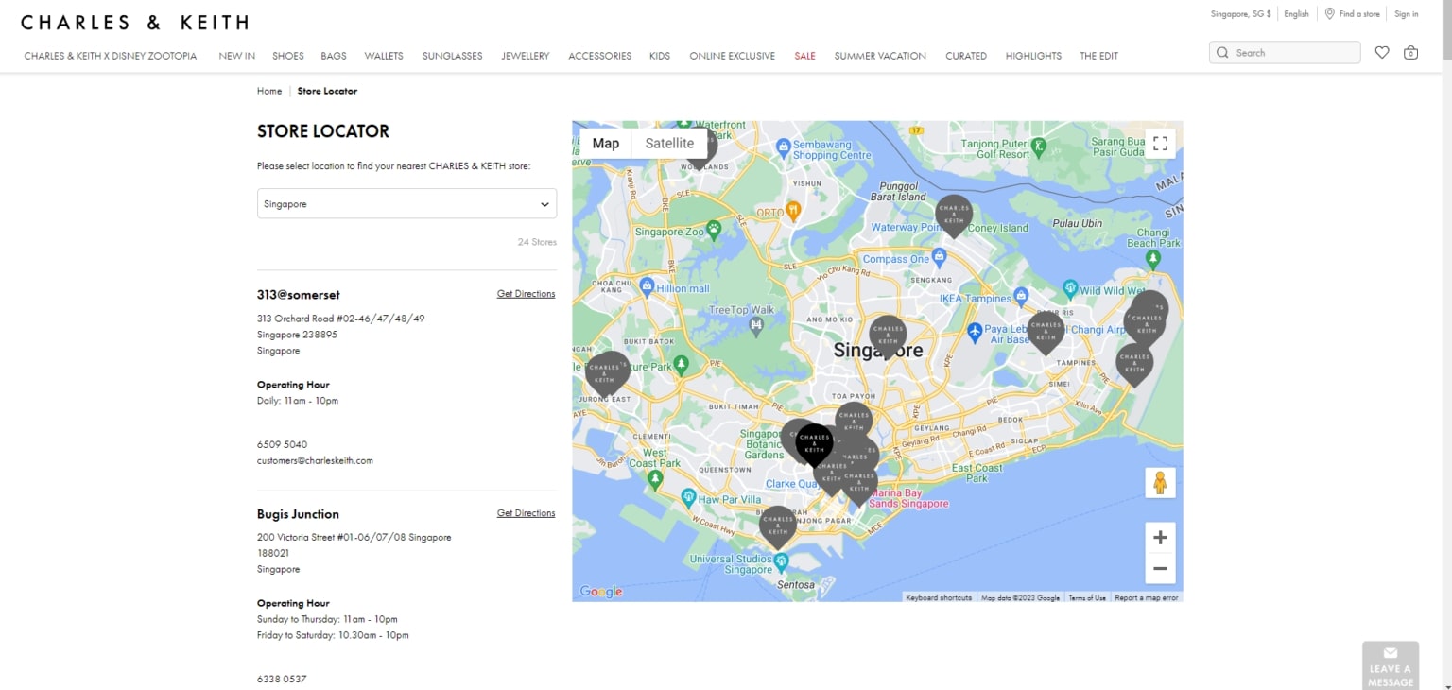Toggle fullscreen map view
This screenshot has height=690, width=1452.
(1161, 144)
